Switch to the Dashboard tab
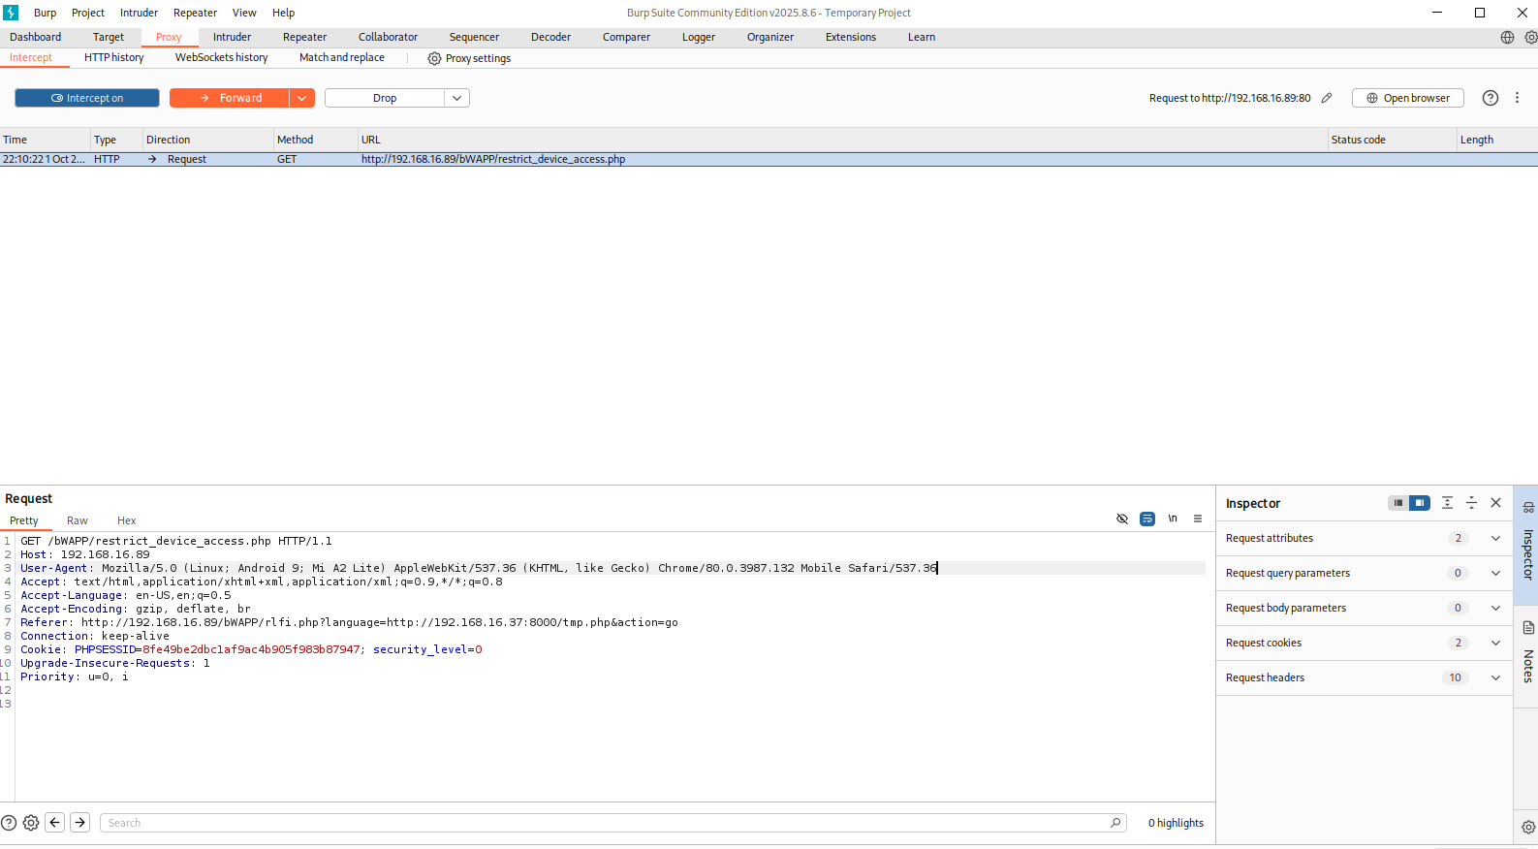The width and height of the screenshot is (1538, 849). point(36,37)
